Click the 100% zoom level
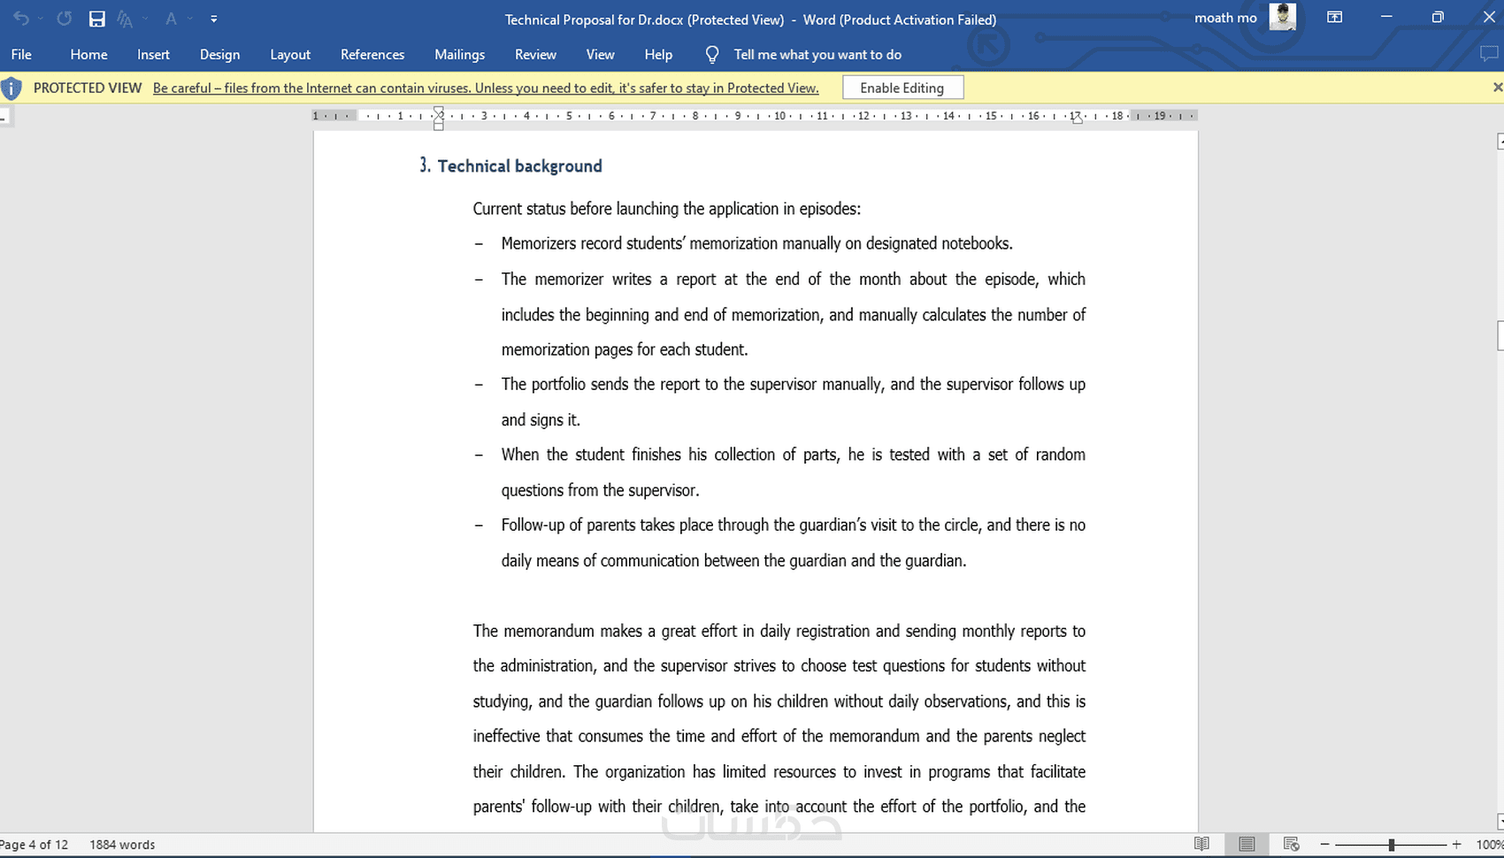 [x=1489, y=845]
